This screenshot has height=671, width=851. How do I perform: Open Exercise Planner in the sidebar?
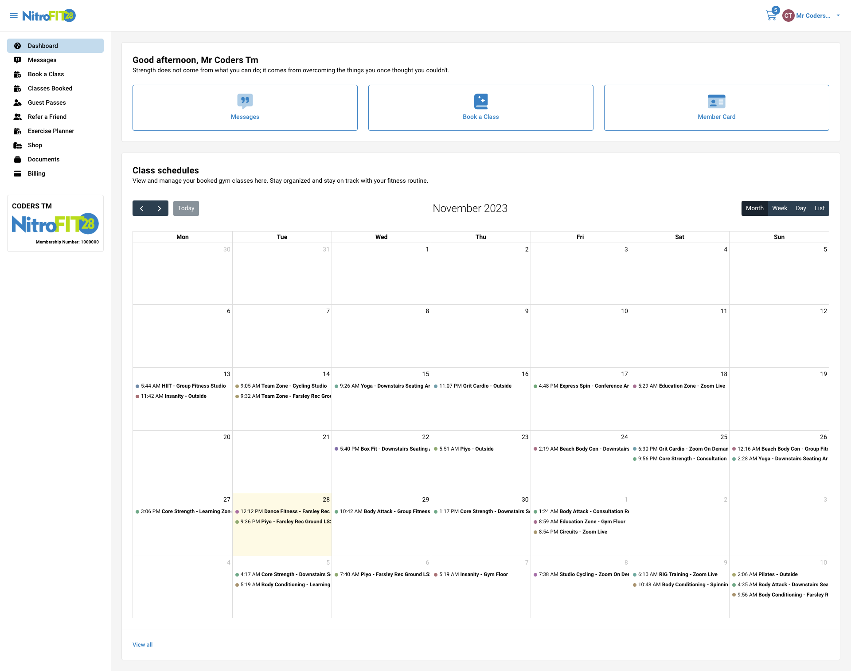point(51,131)
